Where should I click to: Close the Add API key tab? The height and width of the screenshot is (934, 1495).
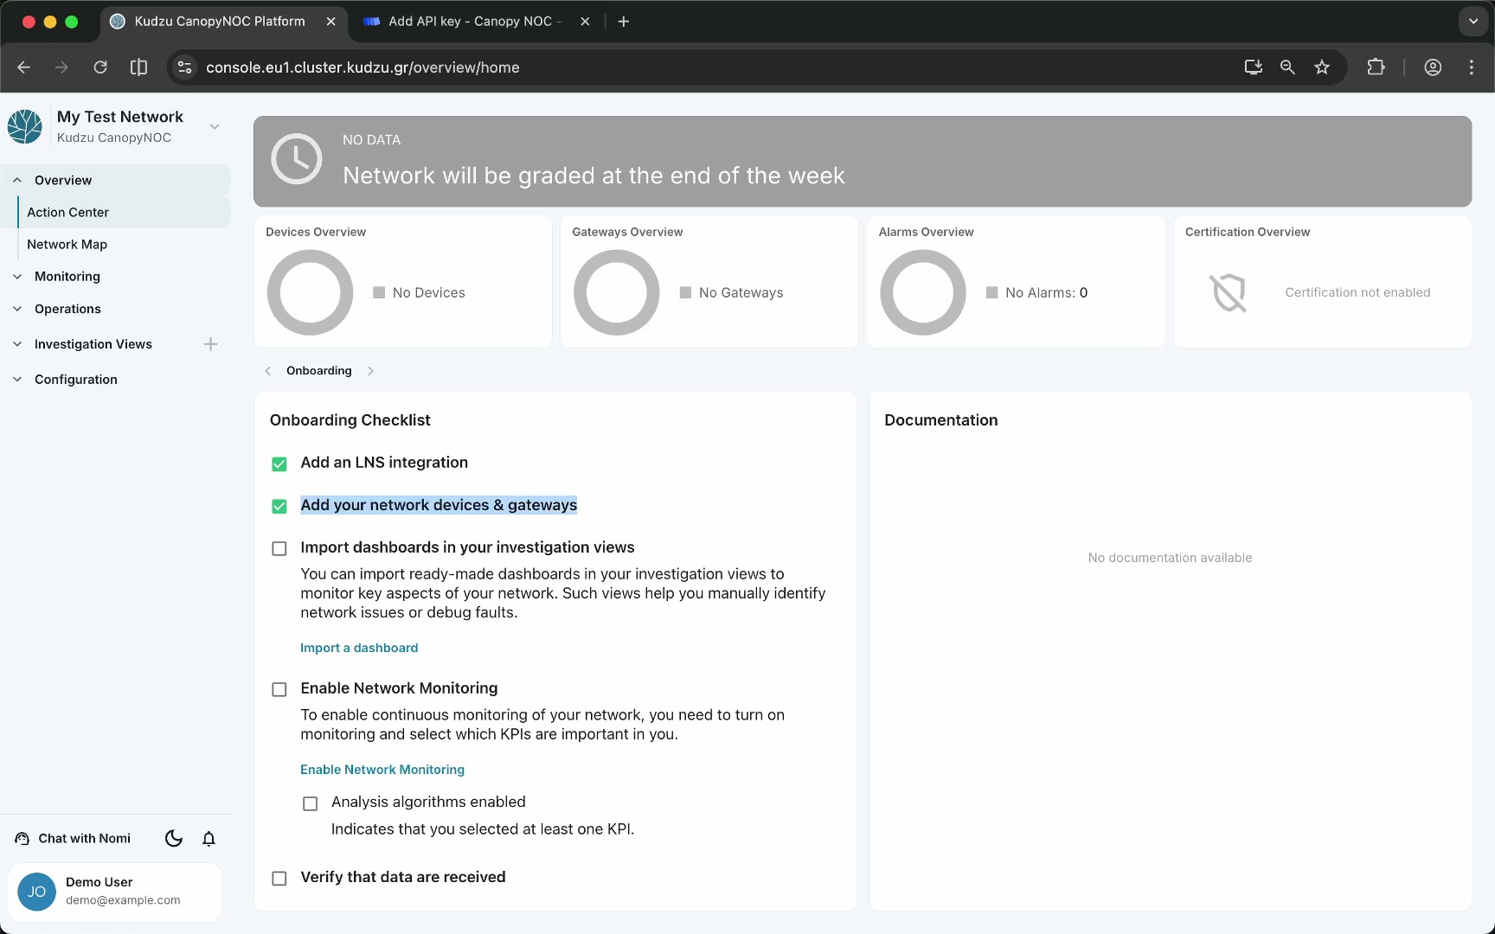[585, 22]
